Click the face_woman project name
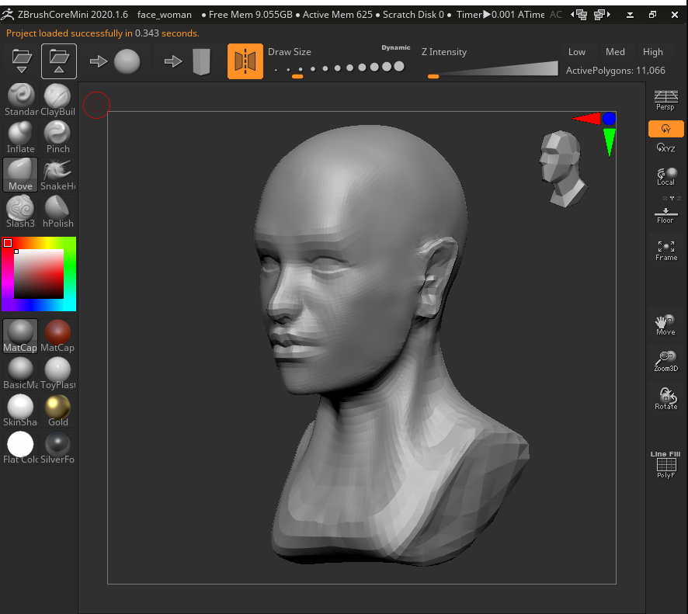 [x=164, y=15]
